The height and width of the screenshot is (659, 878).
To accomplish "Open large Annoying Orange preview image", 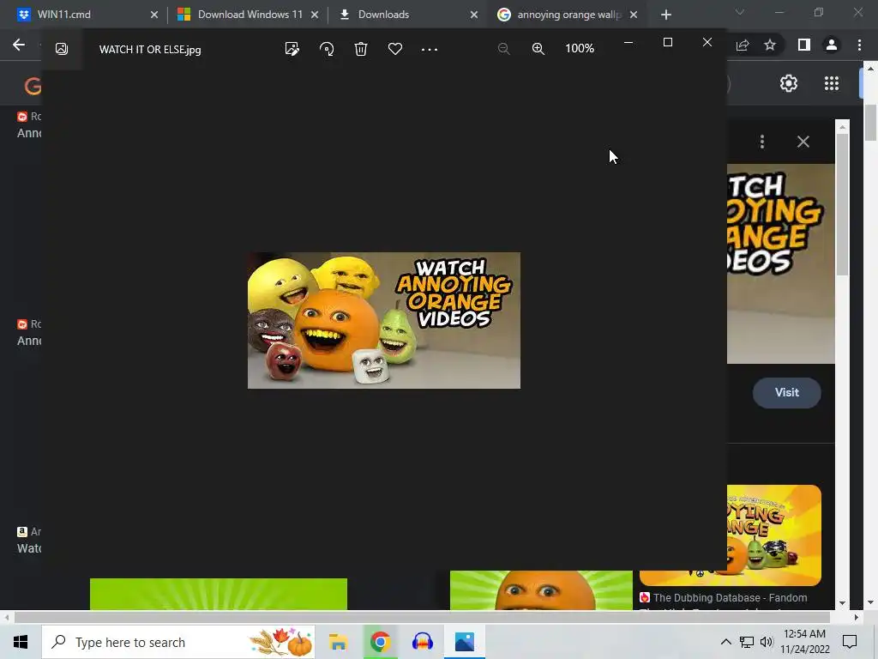I will [780, 263].
